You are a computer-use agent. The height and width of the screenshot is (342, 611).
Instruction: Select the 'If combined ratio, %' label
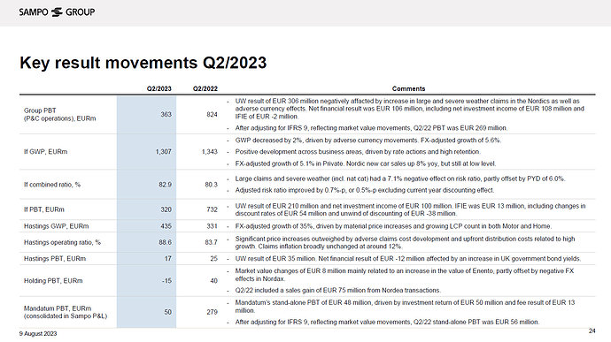pos(52,185)
